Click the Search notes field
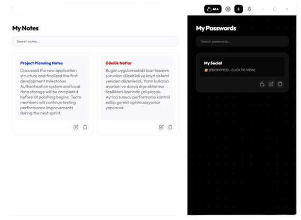Viewport: 301px width, 220px height. coord(95,41)
